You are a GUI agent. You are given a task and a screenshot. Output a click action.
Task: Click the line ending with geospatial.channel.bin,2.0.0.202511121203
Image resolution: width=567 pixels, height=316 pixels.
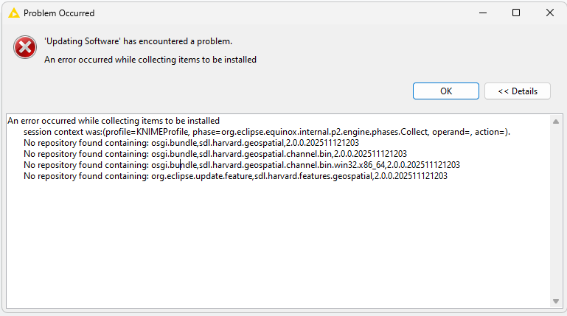coord(215,154)
